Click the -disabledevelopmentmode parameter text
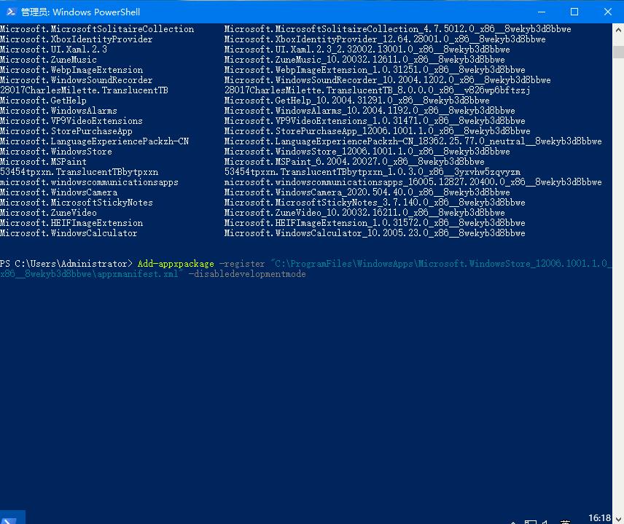The width and height of the screenshot is (624, 524). tap(247, 274)
